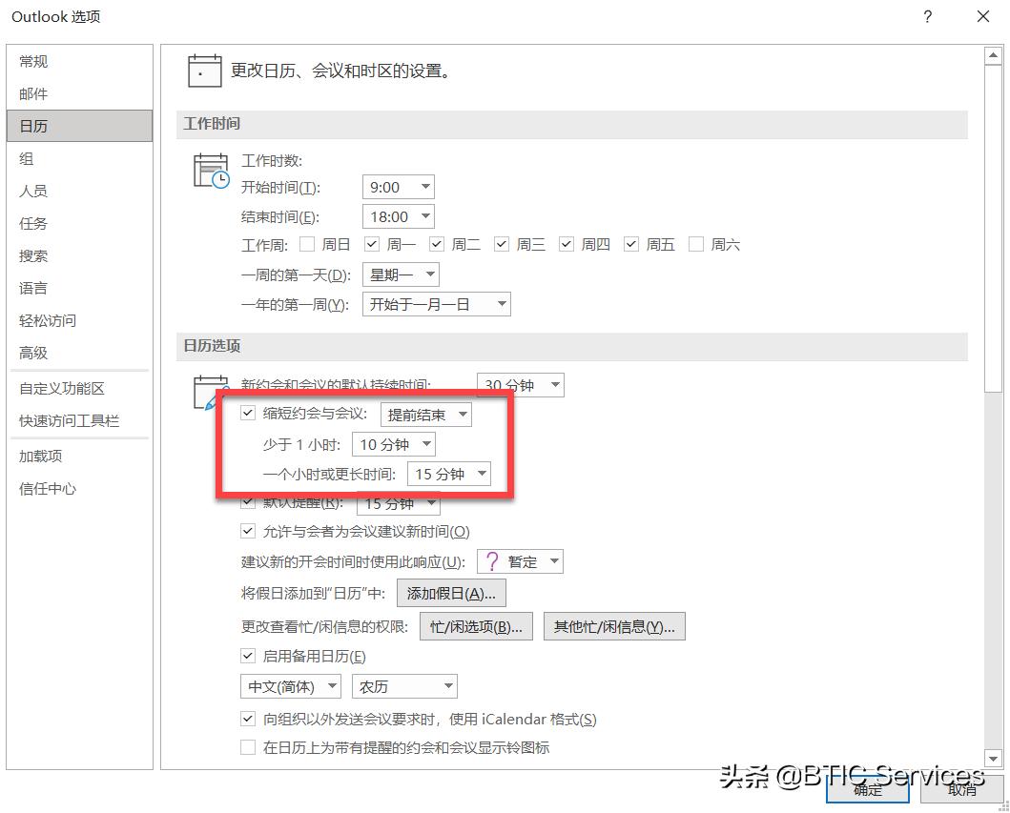The width and height of the screenshot is (1010, 813).
Task: Disable the 缩短约会与会议 option
Action: (248, 414)
